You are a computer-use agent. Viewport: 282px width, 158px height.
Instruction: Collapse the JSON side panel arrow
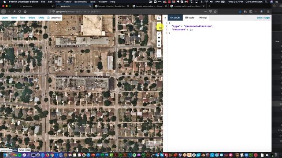tap(165, 18)
